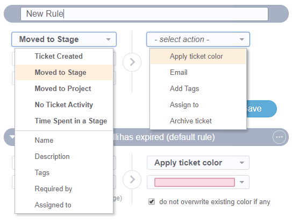Select Apply ticket color action in list
The image size is (292, 223).
198,57
